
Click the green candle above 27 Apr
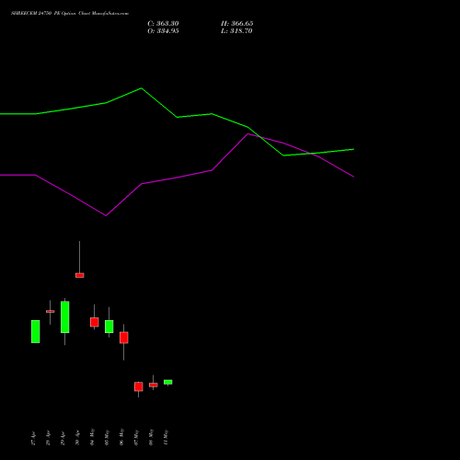point(36,331)
